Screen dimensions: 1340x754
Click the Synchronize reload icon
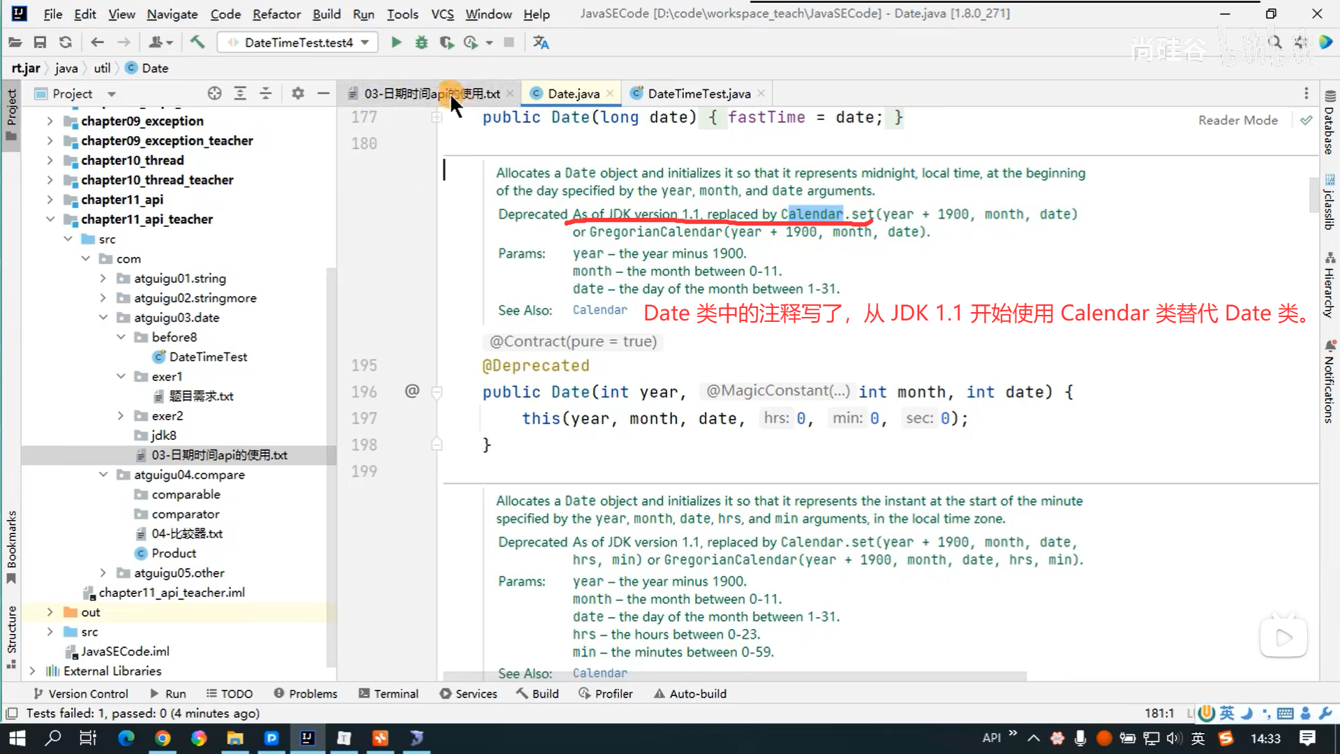coord(66,43)
